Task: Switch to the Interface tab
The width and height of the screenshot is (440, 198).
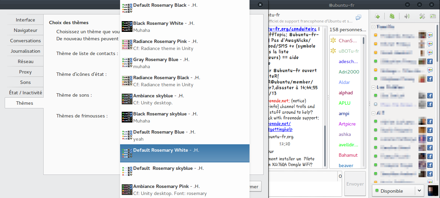Action: 25,20
